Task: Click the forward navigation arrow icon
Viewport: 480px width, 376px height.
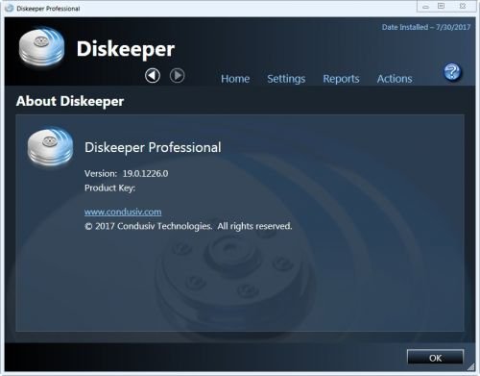Action: 177,76
